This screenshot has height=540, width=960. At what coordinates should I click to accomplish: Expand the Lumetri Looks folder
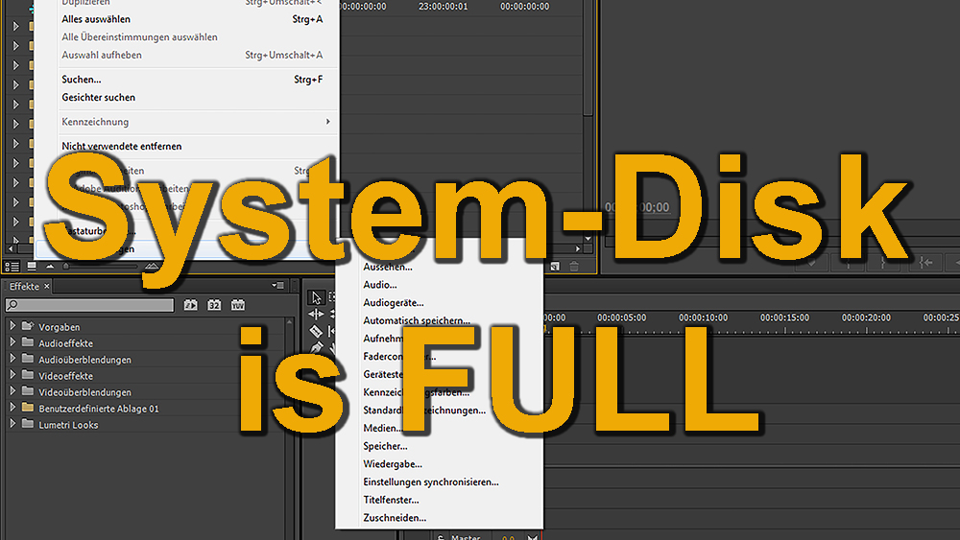click(x=12, y=424)
